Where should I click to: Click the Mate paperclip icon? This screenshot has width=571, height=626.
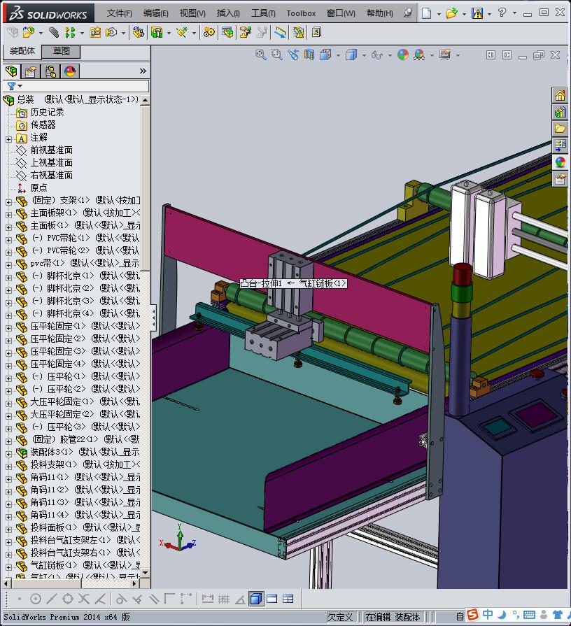click(54, 32)
